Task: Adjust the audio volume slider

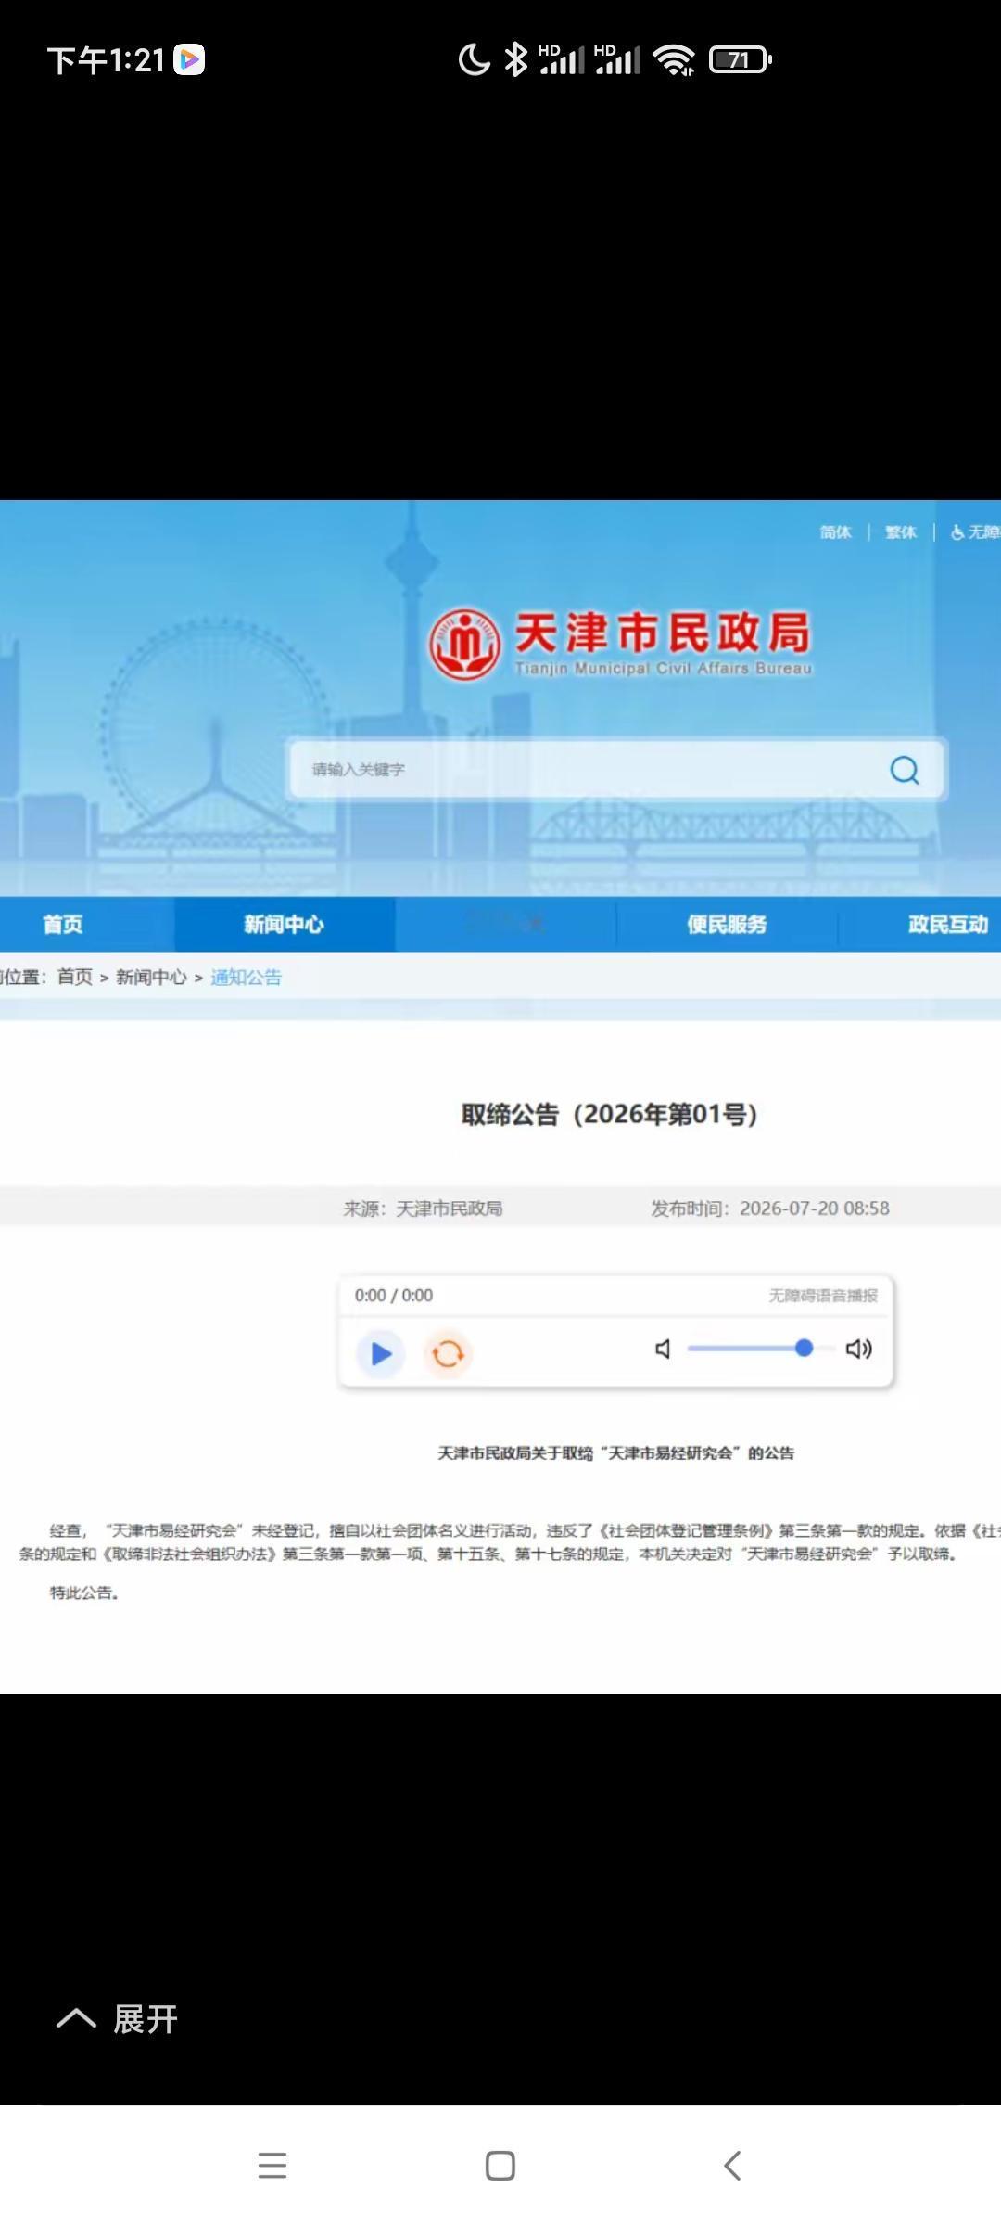Action: 762,1348
